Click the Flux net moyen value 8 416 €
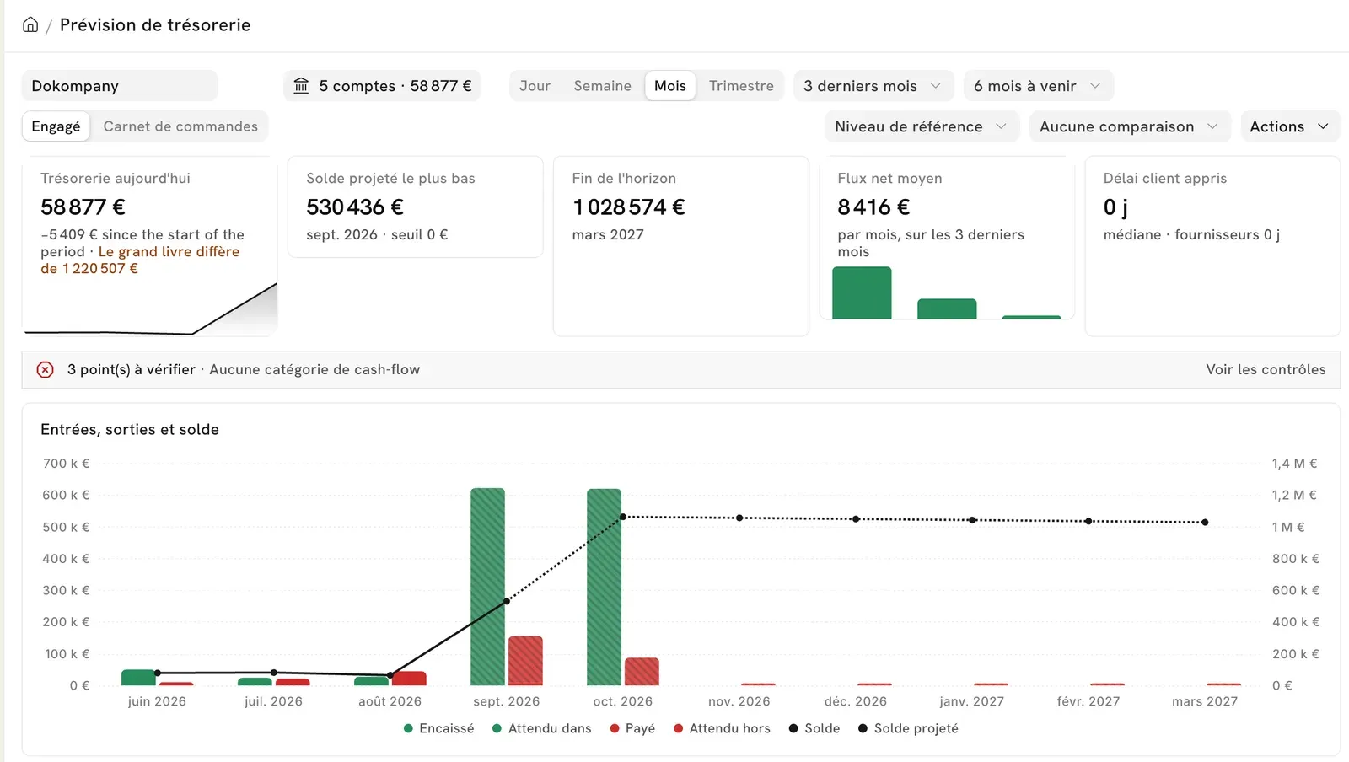 873,207
